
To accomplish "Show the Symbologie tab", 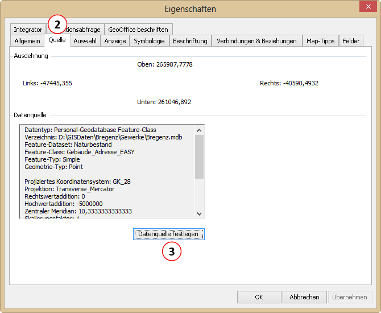I will (x=149, y=41).
